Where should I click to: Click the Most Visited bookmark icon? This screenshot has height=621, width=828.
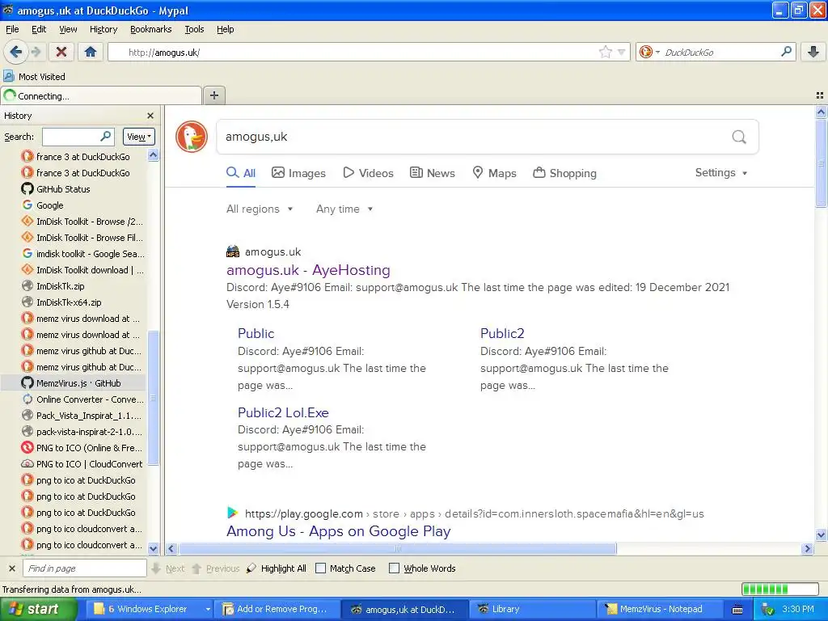(x=9, y=77)
